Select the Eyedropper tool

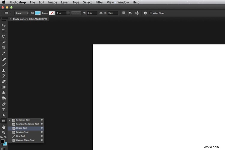pyautogui.click(x=4, y=53)
